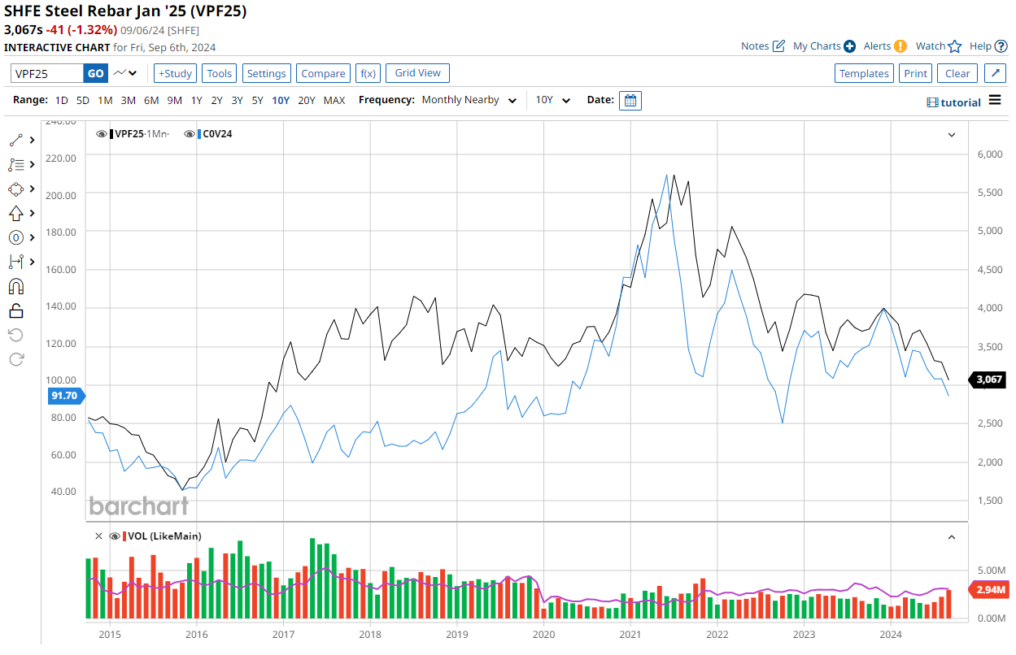Open the hamburger menu beside tutorial

coord(995,101)
